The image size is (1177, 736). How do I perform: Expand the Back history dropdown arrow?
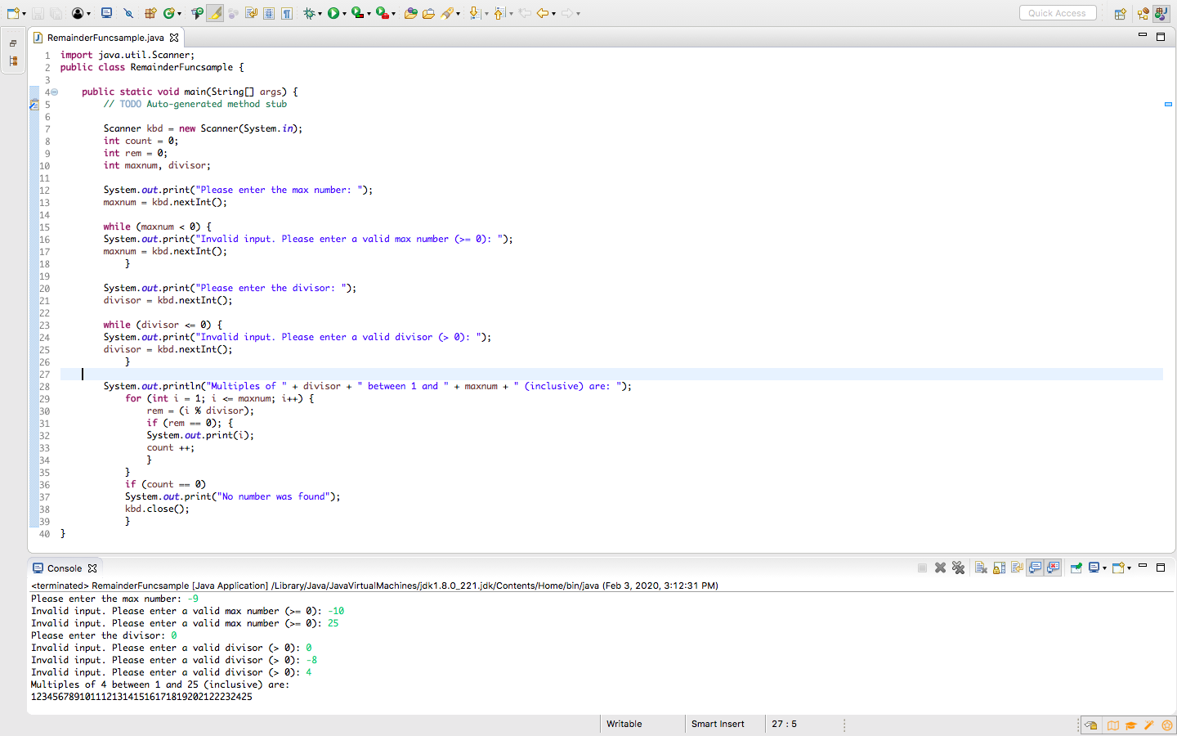click(553, 14)
